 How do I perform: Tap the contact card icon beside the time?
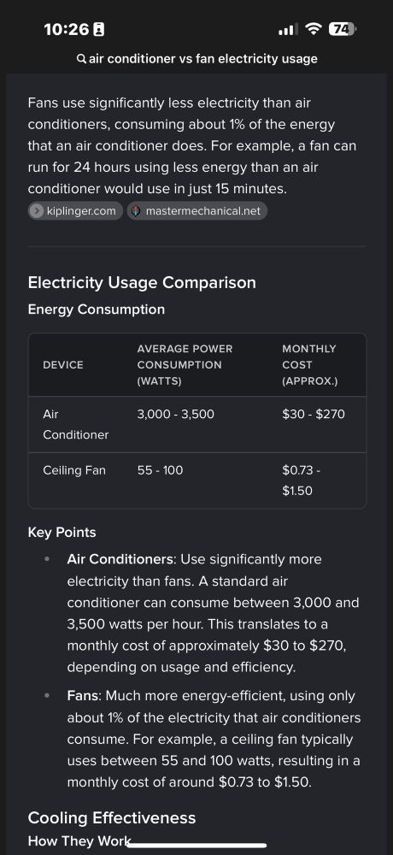pos(98,29)
